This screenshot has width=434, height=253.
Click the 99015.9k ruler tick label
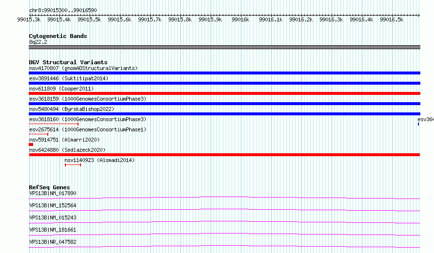(210, 19)
